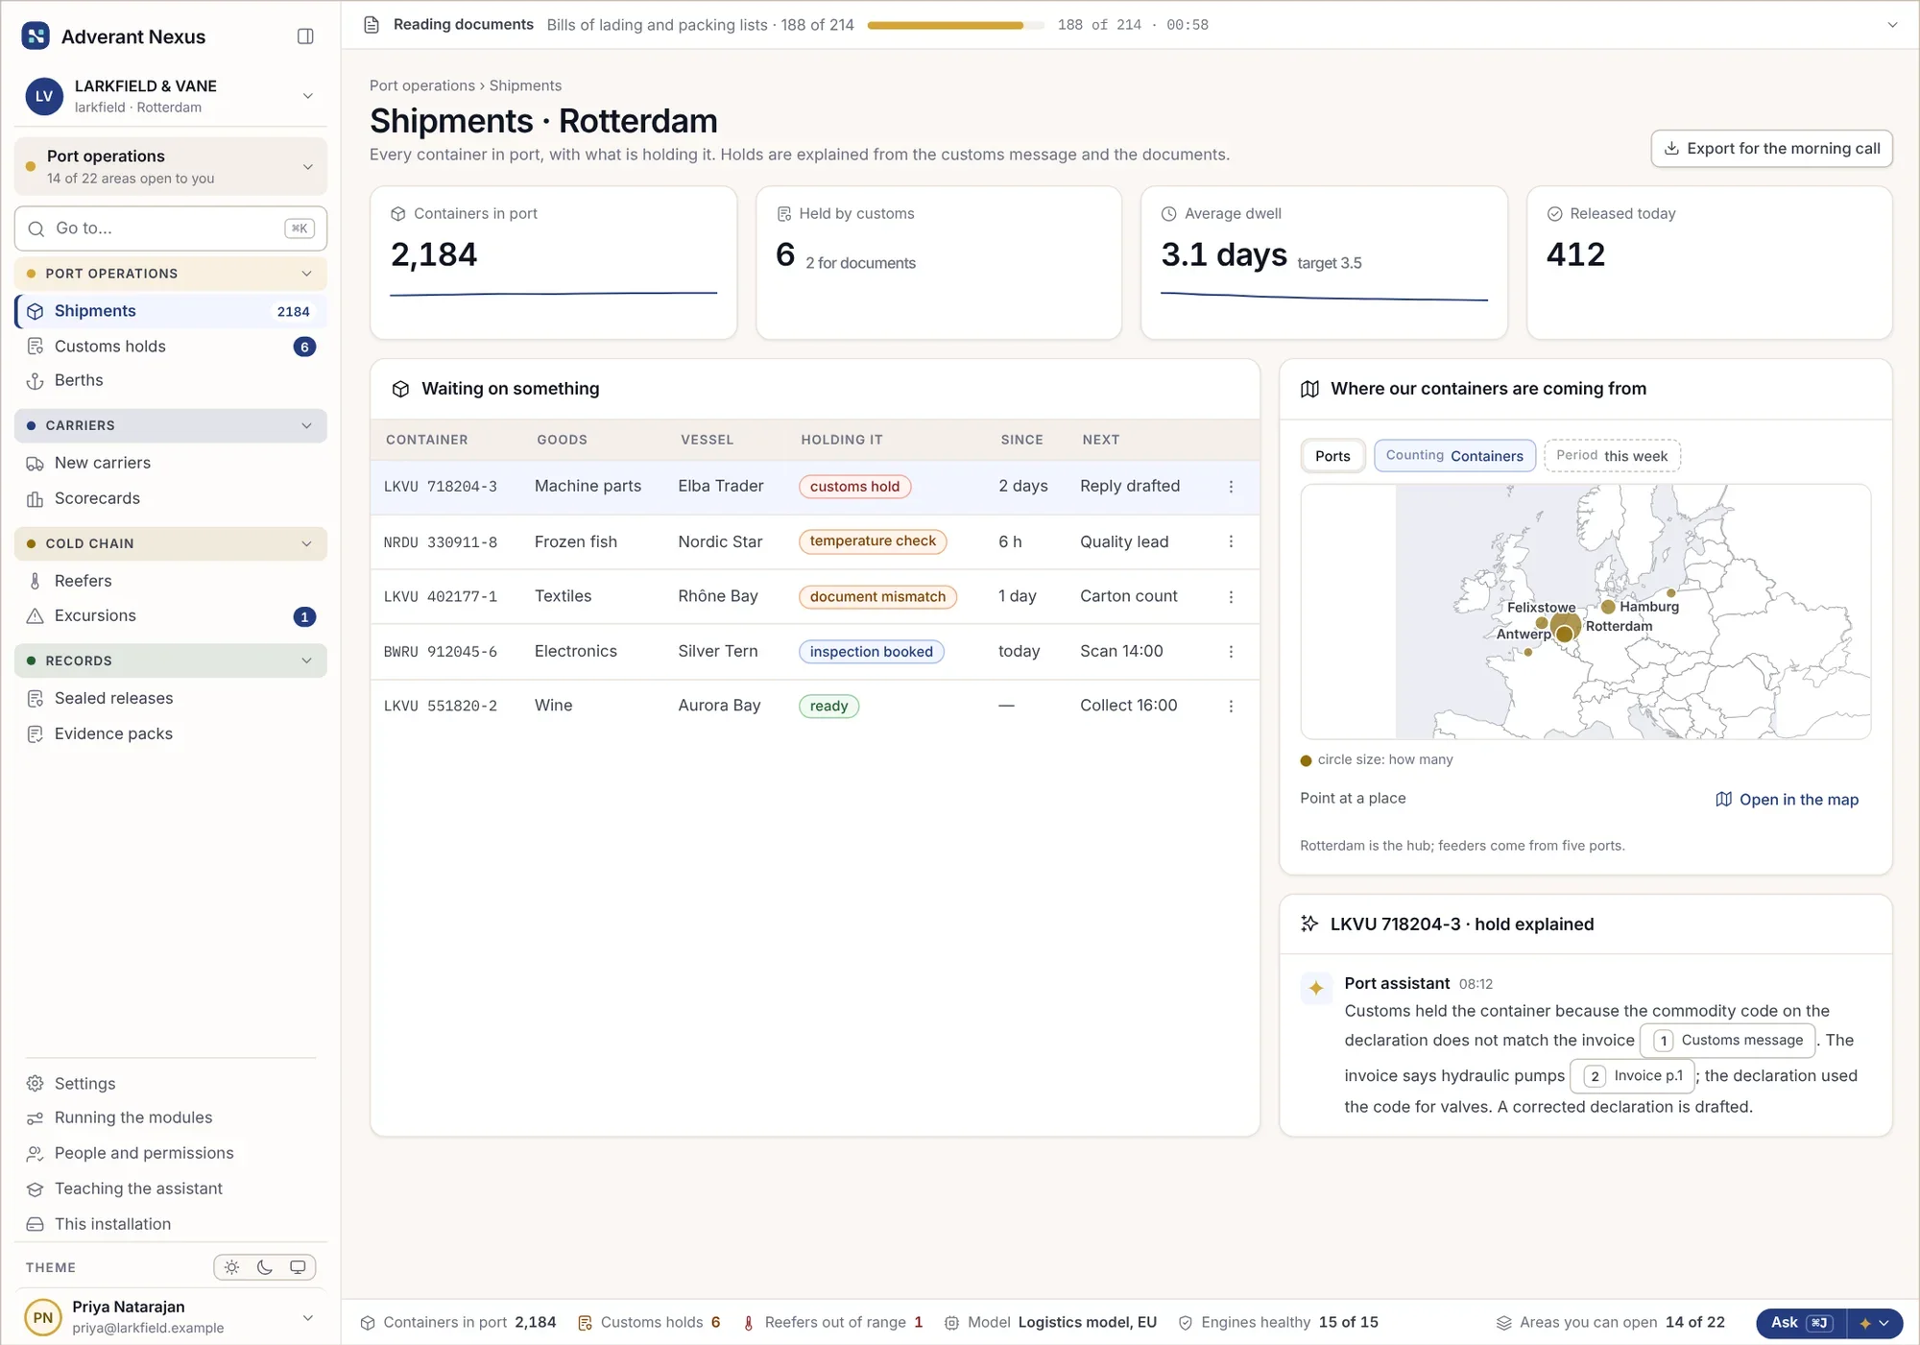Viewport: 1920px width, 1345px height.
Task: Click the Excursions warning triangle icon
Action: (x=36, y=616)
